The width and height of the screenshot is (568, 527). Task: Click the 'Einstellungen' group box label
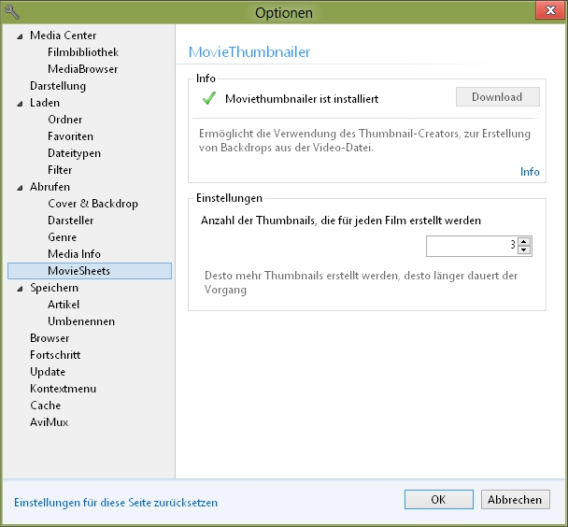229,198
